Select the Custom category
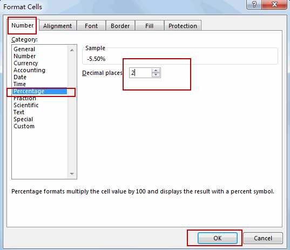290x250 pixels. tap(39, 126)
